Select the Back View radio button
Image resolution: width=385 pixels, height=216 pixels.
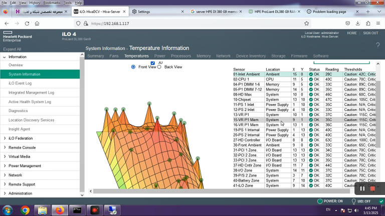click(x=159, y=67)
